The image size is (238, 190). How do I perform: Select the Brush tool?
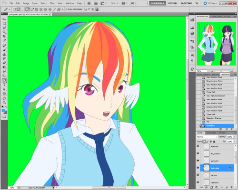click(4, 50)
